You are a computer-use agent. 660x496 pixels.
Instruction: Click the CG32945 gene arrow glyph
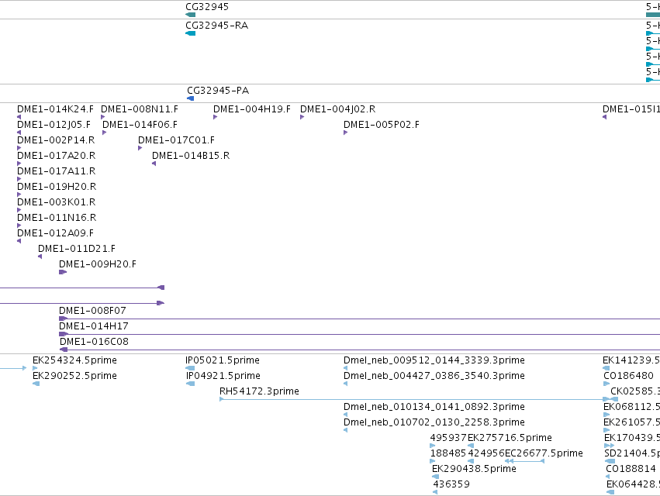[x=190, y=15]
